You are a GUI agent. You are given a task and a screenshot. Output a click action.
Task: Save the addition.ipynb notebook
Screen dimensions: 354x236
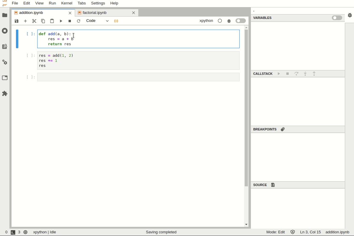(x=17, y=21)
